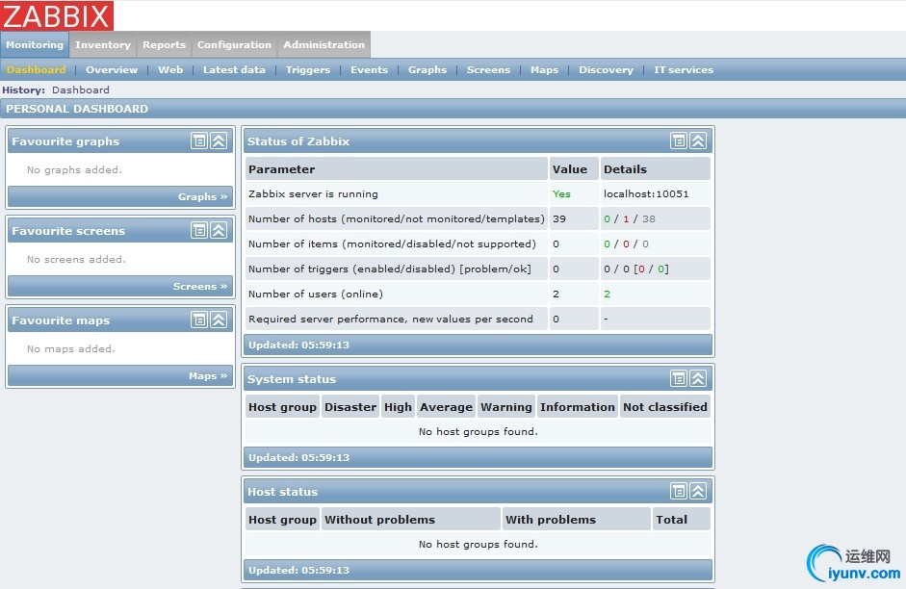Click the 'Average' column header
The image size is (906, 589).
tap(446, 407)
